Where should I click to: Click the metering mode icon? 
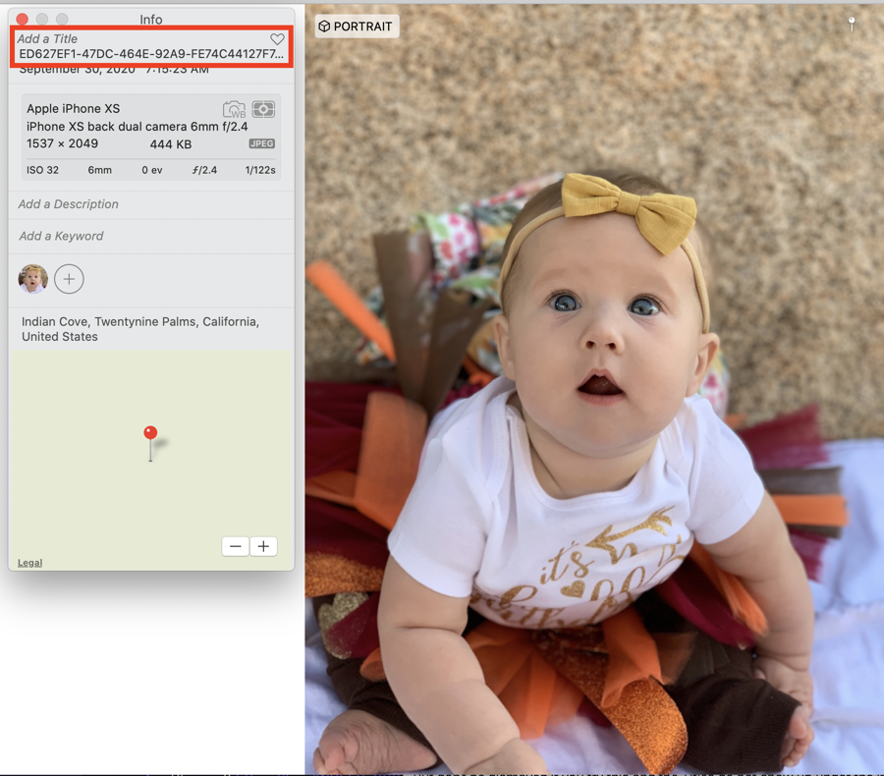click(263, 109)
